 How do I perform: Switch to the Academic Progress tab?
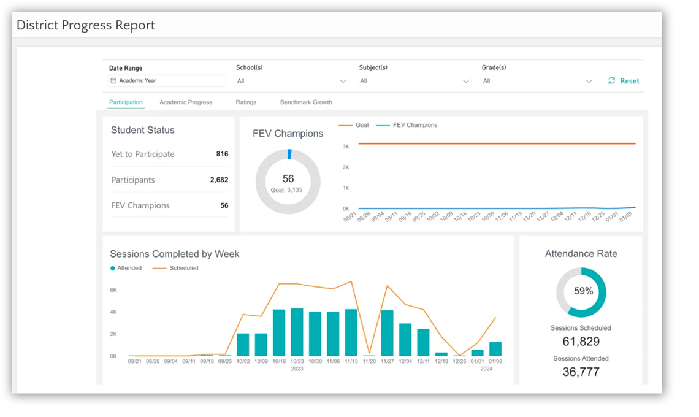point(186,102)
